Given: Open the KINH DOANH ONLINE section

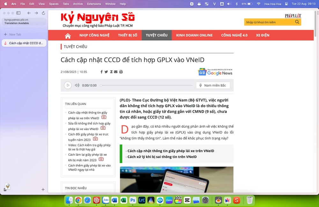Looking at the screenshot, I should pos(194,35).
